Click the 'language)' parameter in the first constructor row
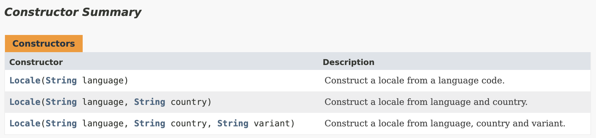The height and width of the screenshot is (138, 596). point(105,80)
